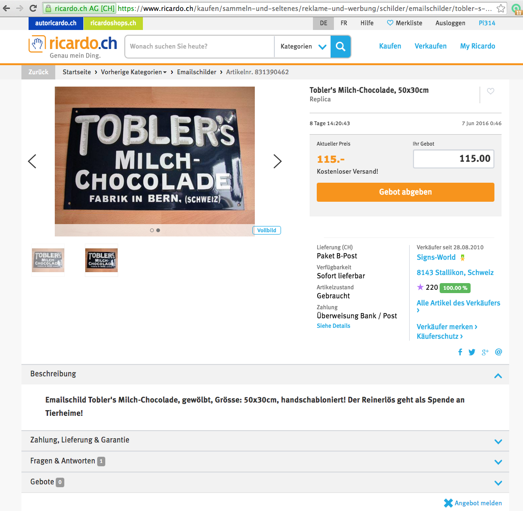The height and width of the screenshot is (511, 523).
Task: Select the second image carousel dot
Action: tap(158, 230)
